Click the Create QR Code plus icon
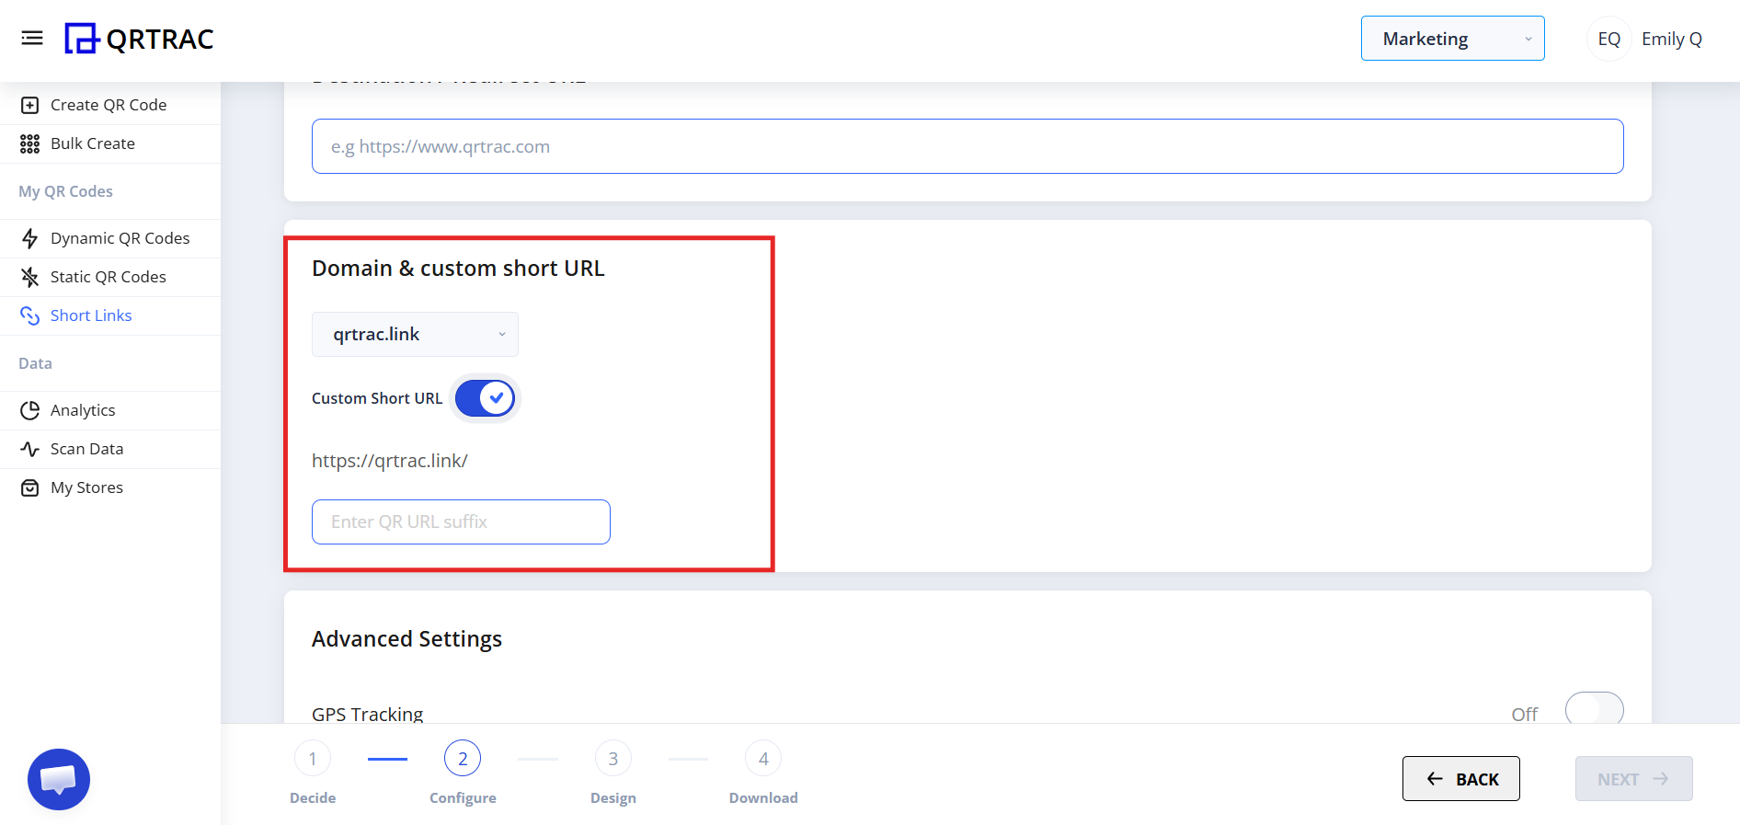 30,105
